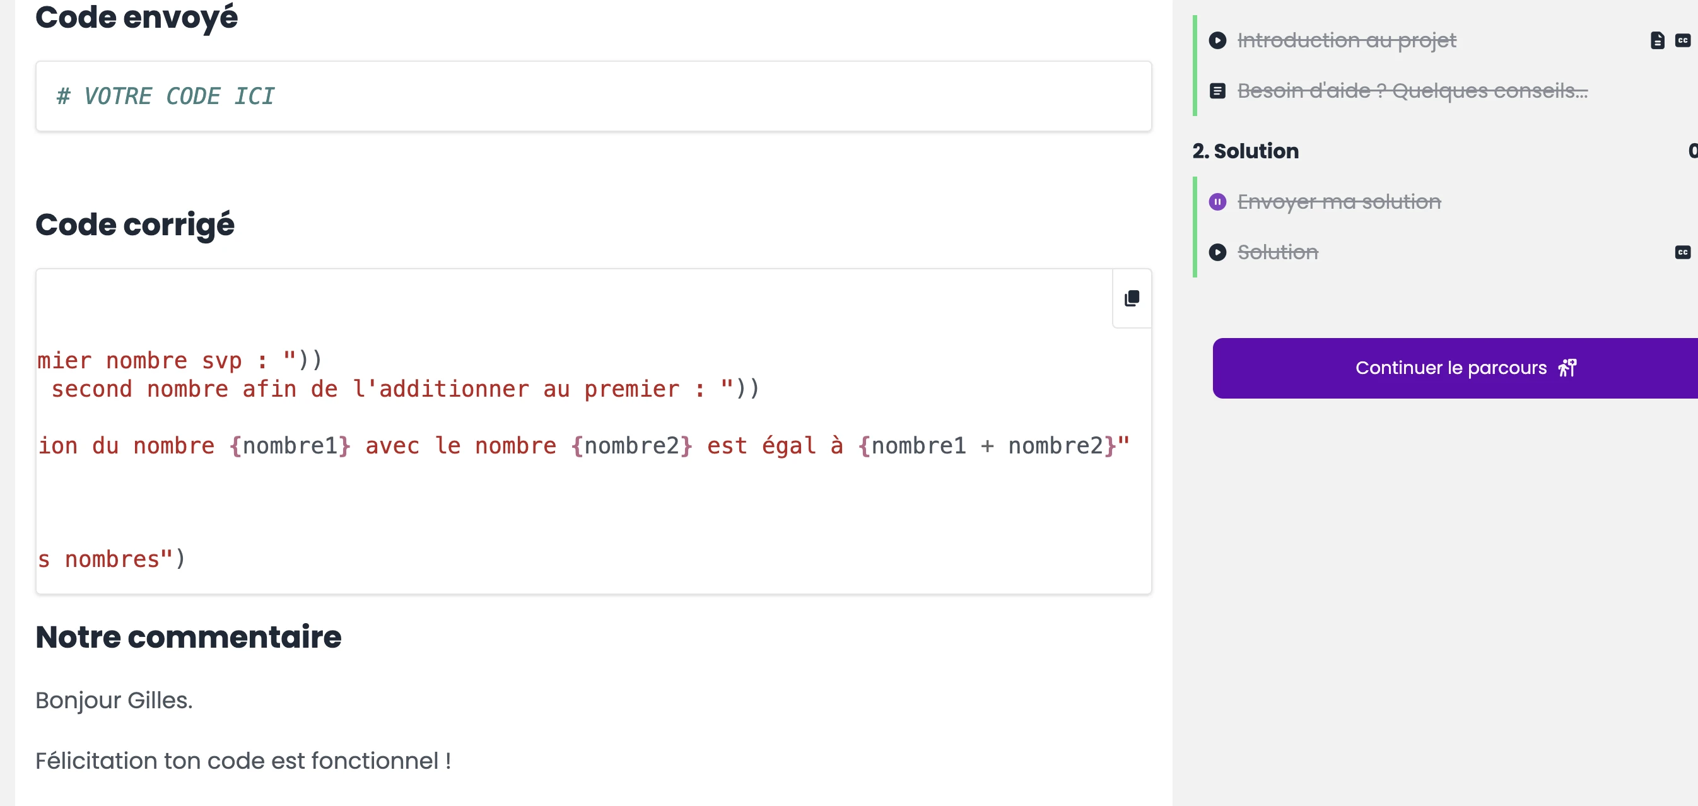1698x806 pixels.
Task: Click the Notre commentaire heading
Action: (x=189, y=636)
